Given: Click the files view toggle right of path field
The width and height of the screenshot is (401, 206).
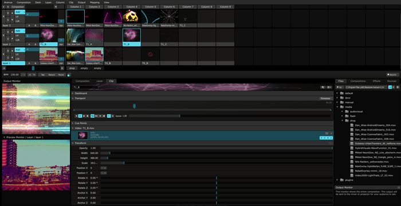Looking at the screenshot, I should [x=398, y=87].
